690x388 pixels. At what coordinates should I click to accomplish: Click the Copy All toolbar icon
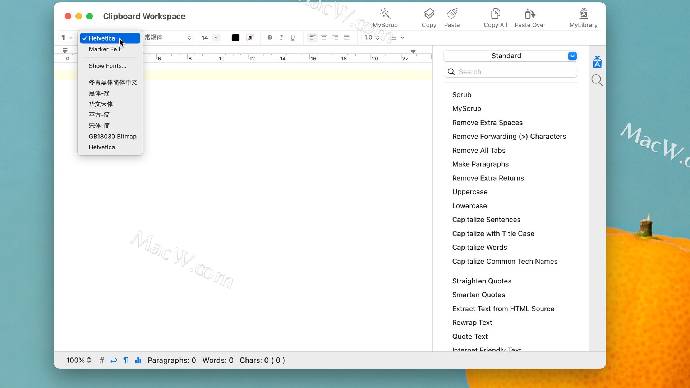coord(495,14)
